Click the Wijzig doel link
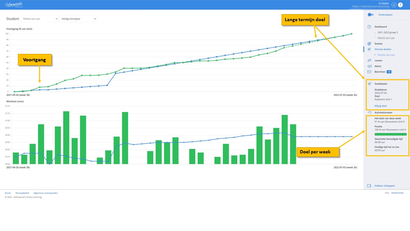 tap(381, 106)
